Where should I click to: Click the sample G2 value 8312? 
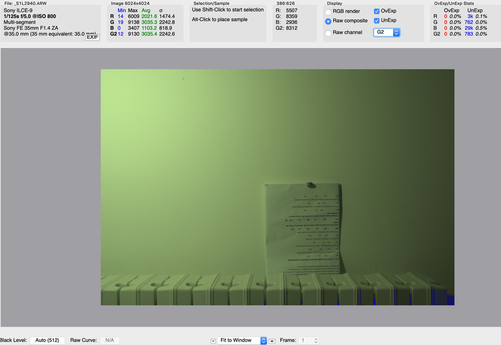click(291, 28)
